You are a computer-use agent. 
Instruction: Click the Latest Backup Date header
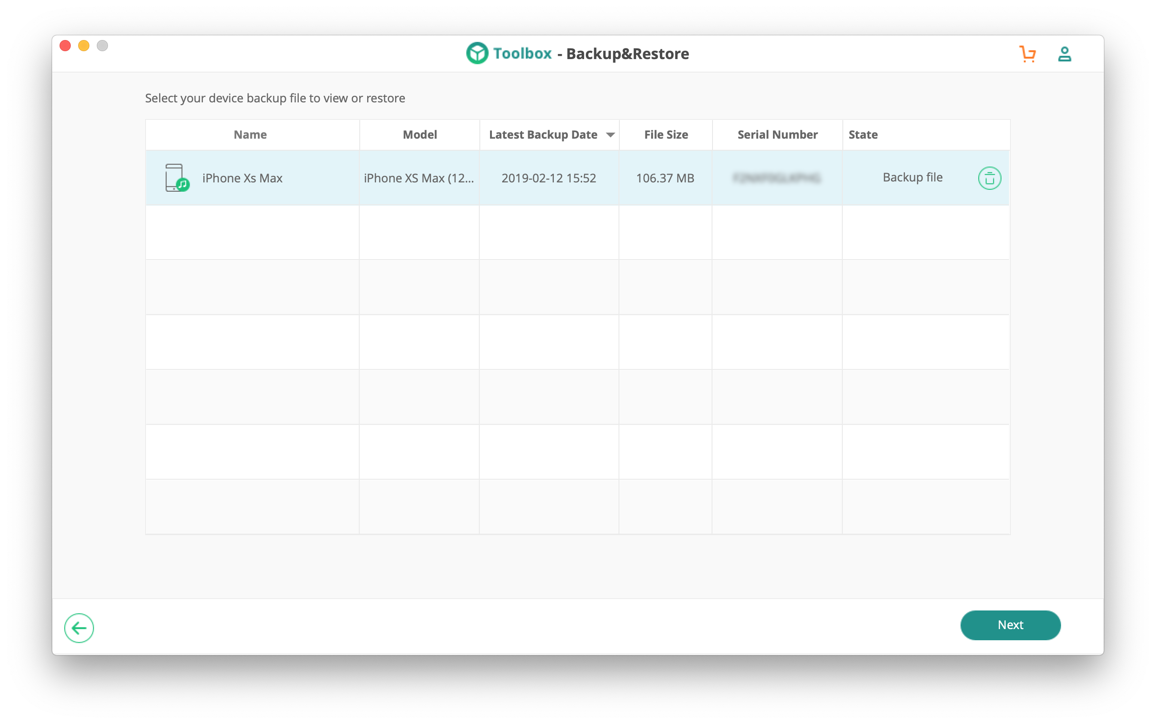(x=543, y=135)
